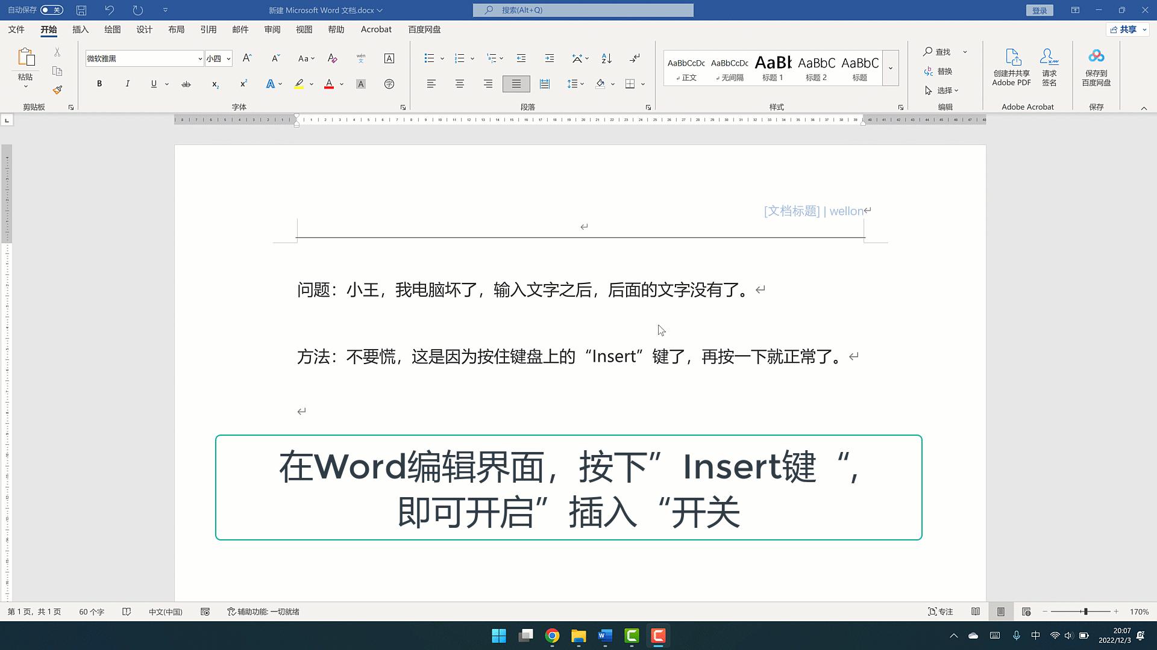The height and width of the screenshot is (650, 1157).
Task: Enable 专注 focus mode in status bar
Action: pos(942,611)
